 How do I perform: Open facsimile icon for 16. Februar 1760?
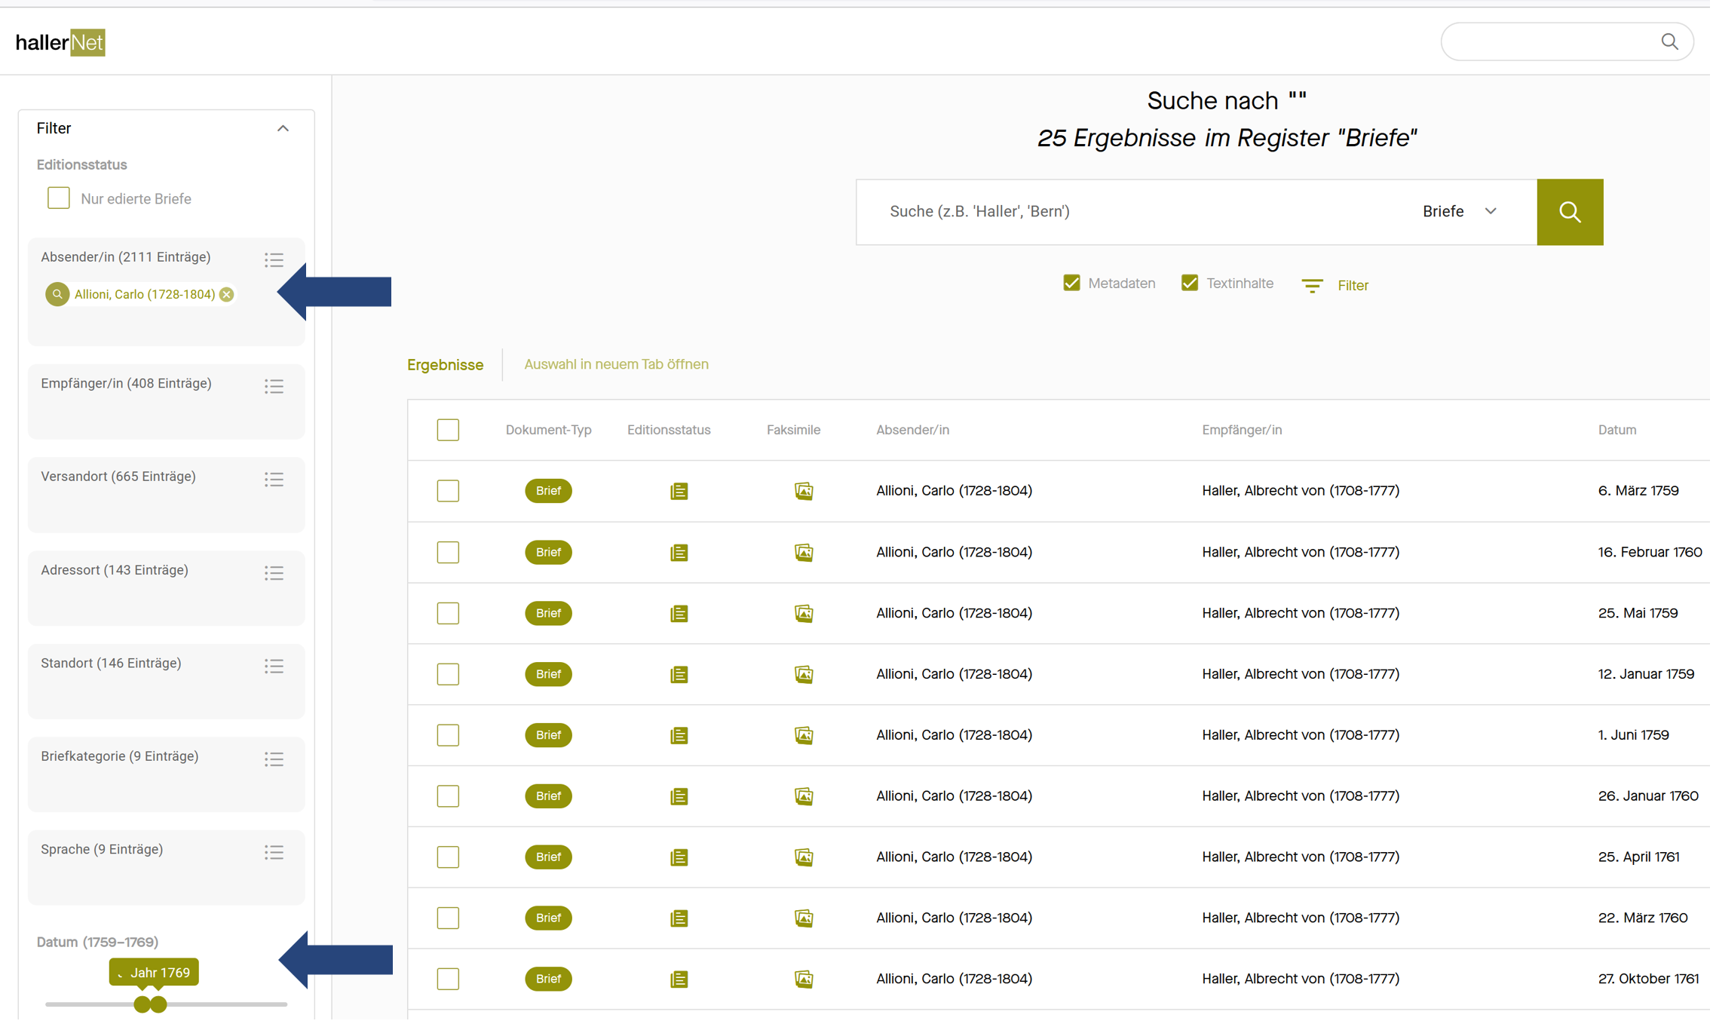tap(804, 553)
